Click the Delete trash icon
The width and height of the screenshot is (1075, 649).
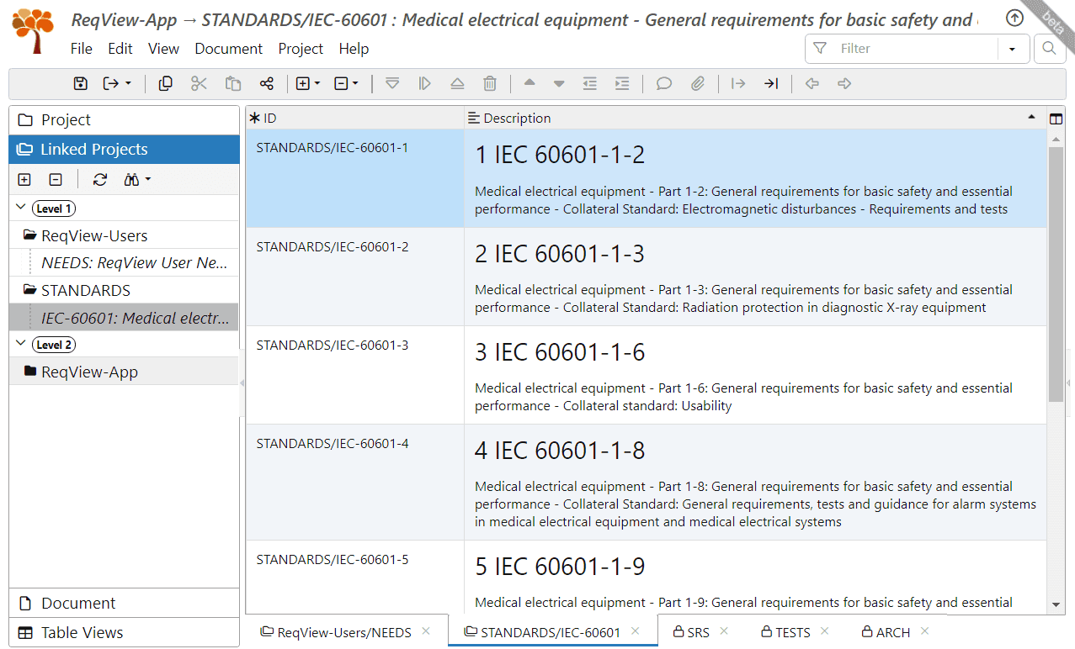tap(490, 83)
